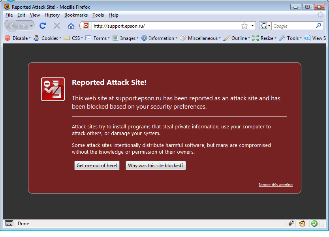
Task: Reload the current page
Action: pos(43,26)
